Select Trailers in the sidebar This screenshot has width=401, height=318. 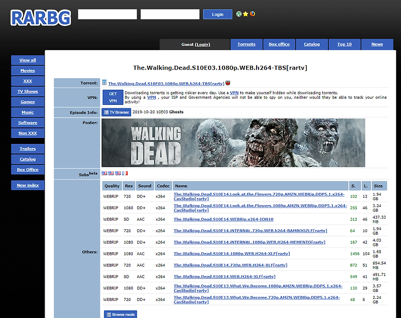click(28, 148)
